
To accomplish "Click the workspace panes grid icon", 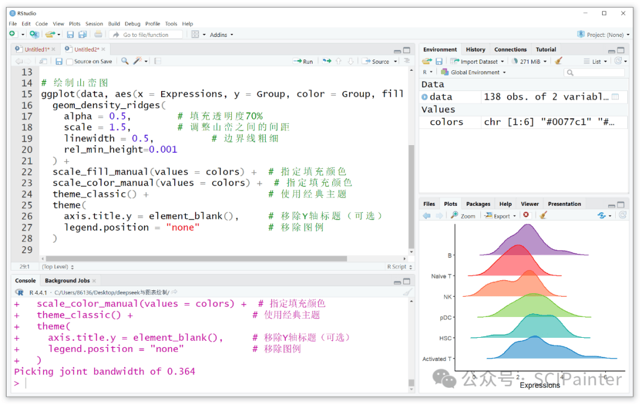I will pos(196,35).
